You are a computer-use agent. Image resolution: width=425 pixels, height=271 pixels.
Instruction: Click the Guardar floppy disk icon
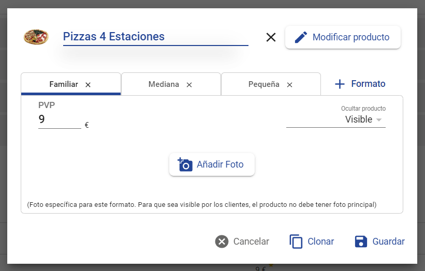tap(361, 241)
